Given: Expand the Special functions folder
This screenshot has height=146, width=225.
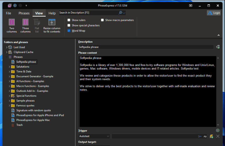Looking at the screenshot, I should pyautogui.click(x=9, y=96).
